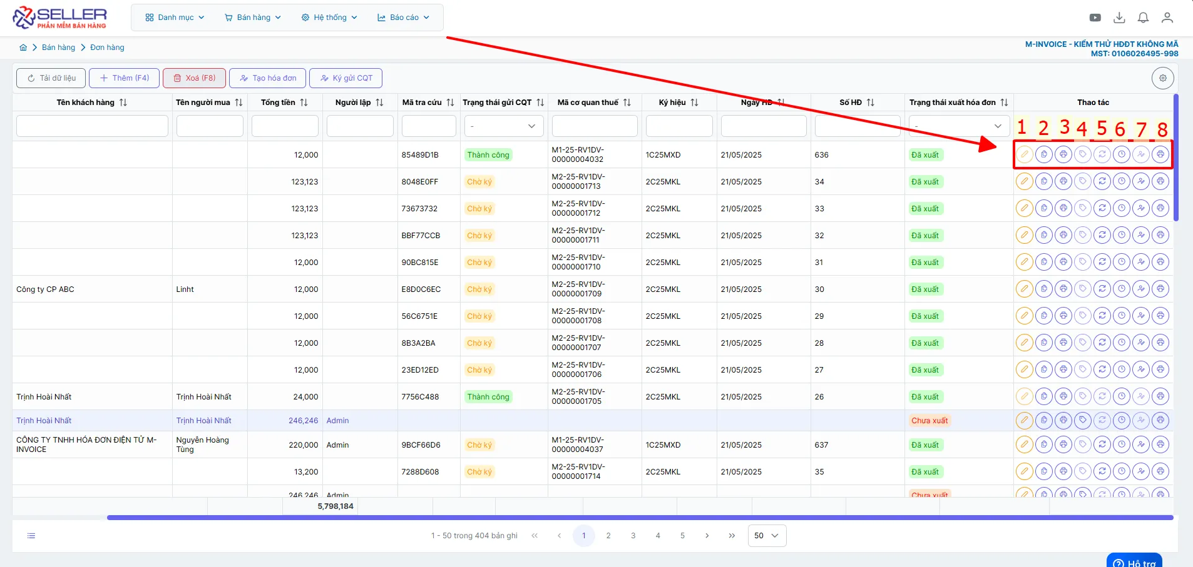Image resolution: width=1193 pixels, height=567 pixels.
Task: Jump to last page double arrow
Action: pos(732,536)
